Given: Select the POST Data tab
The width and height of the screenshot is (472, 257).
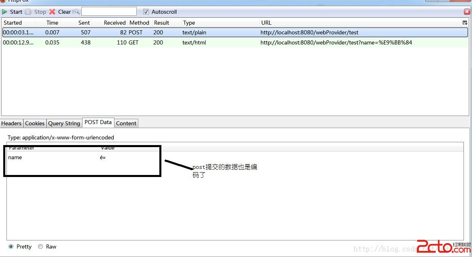Looking at the screenshot, I should [x=98, y=122].
